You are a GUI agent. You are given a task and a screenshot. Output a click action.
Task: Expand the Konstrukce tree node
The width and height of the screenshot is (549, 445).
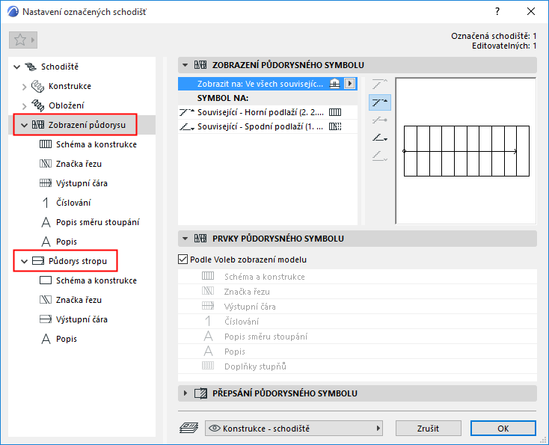pos(24,87)
